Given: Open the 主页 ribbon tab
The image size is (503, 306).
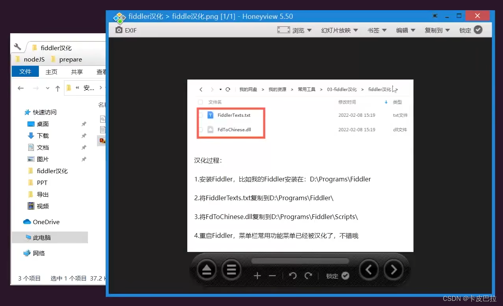Looking at the screenshot, I should coord(51,72).
